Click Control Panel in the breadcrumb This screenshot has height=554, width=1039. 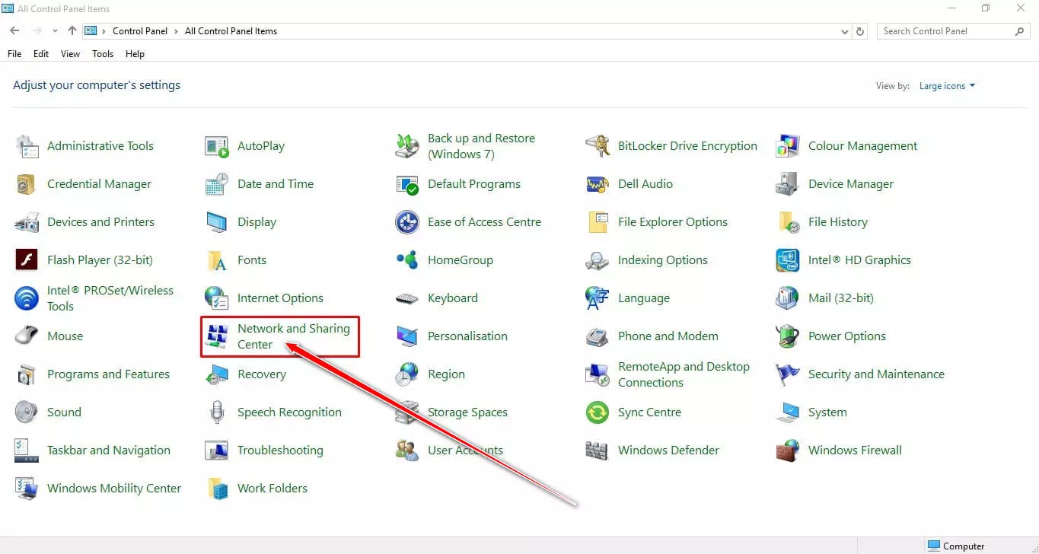(142, 31)
